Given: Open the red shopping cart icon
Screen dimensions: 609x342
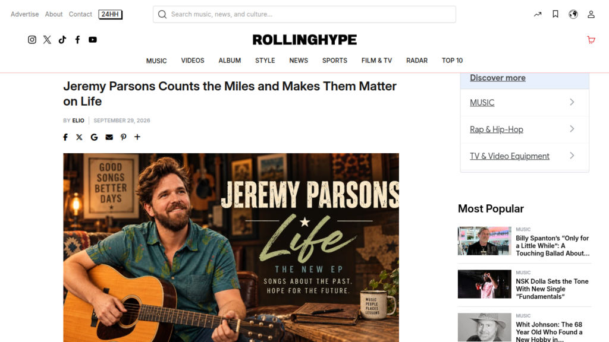Looking at the screenshot, I should point(591,40).
